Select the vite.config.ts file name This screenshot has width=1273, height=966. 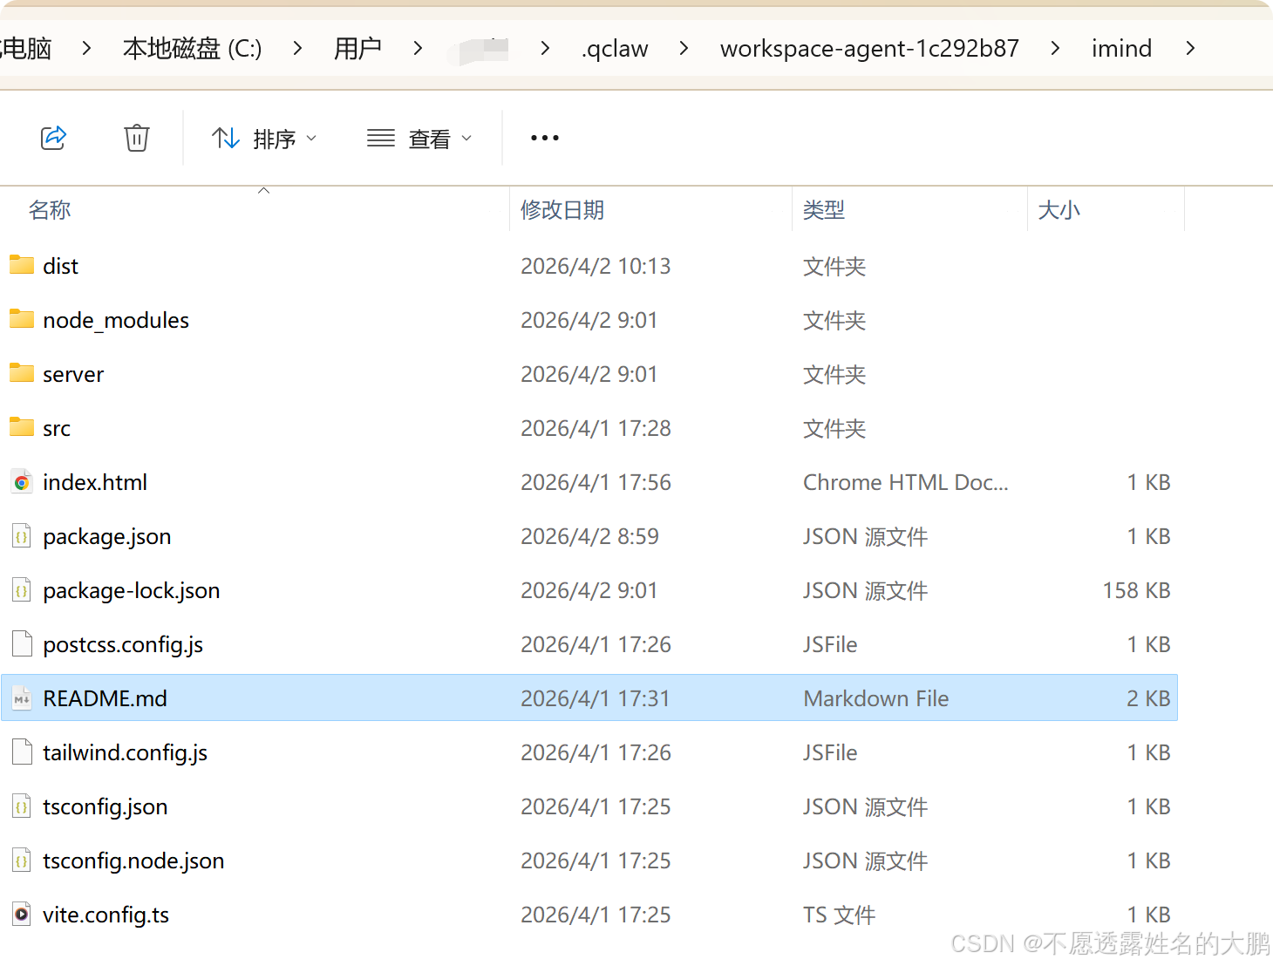click(106, 915)
